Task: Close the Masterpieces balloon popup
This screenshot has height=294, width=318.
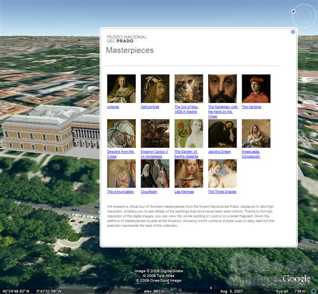Action: (x=293, y=32)
